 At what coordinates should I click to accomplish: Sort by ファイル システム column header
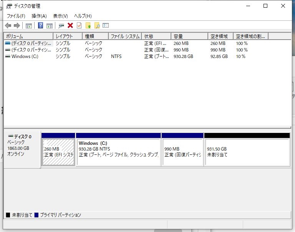[125, 36]
